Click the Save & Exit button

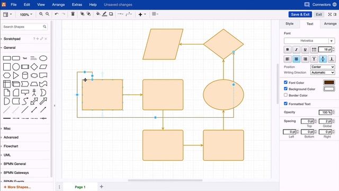300,14
